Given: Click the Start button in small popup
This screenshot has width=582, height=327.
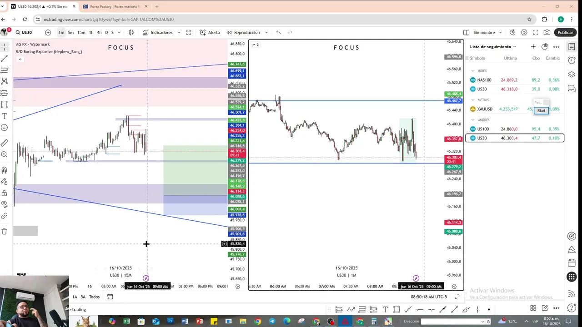Looking at the screenshot, I should click(x=541, y=110).
